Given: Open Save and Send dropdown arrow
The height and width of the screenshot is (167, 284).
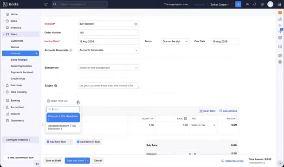Looking at the screenshot, I should click(88, 161).
